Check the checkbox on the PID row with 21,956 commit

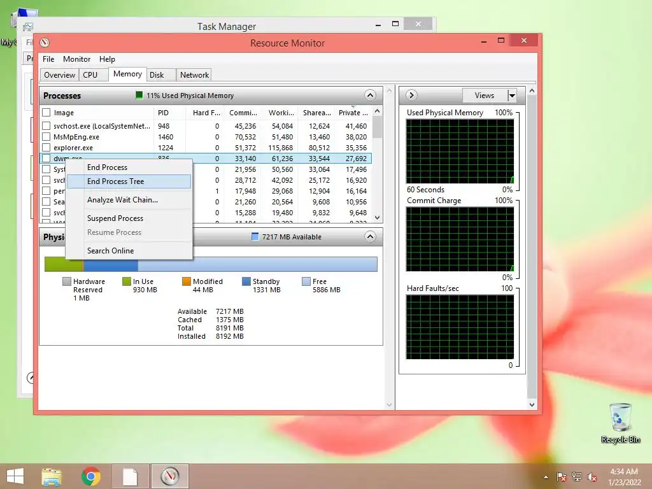[x=46, y=169]
